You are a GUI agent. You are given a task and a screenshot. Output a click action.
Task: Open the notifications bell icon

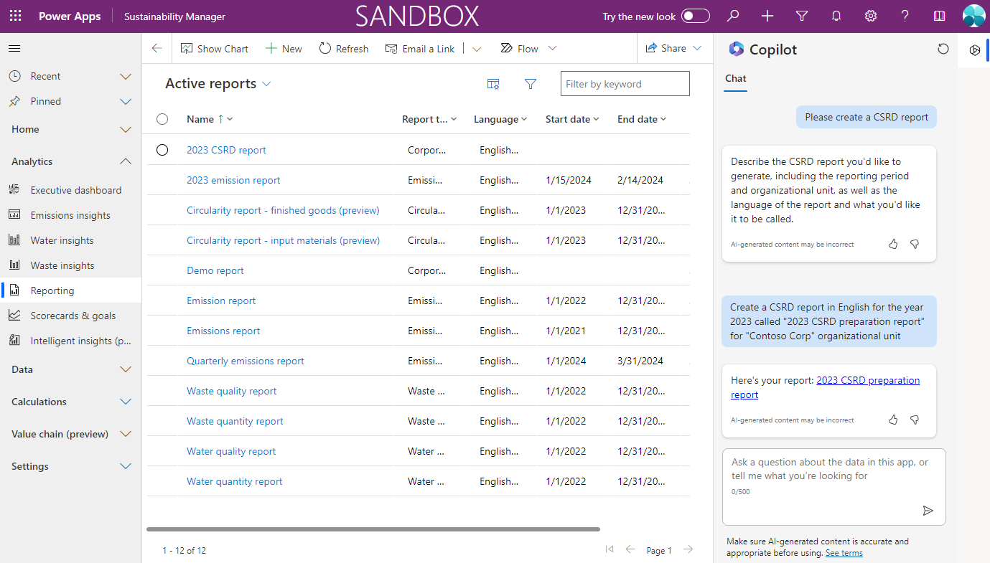[x=836, y=16]
